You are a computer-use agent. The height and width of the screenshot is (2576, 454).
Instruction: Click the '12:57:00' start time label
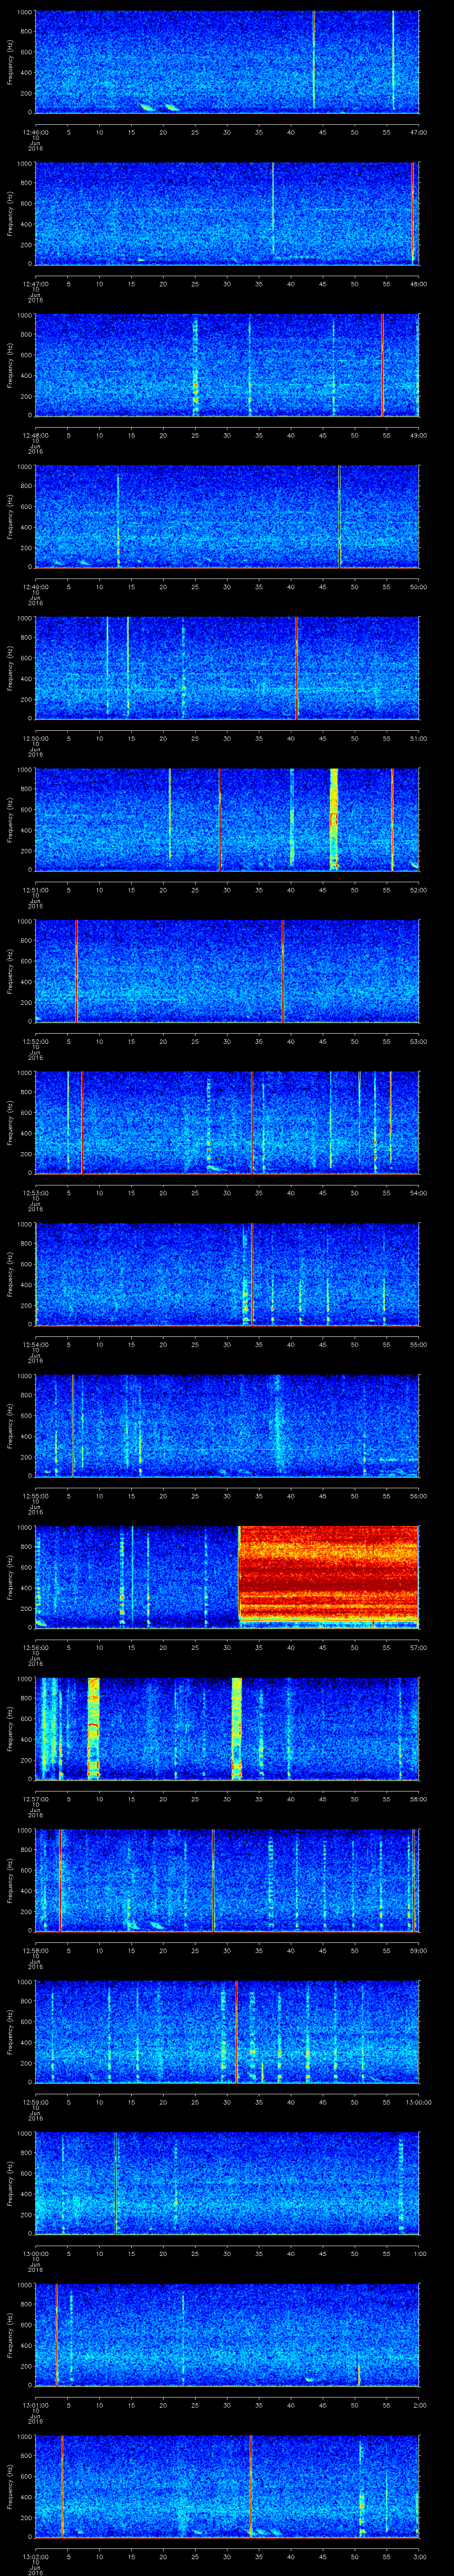[x=36, y=1799]
